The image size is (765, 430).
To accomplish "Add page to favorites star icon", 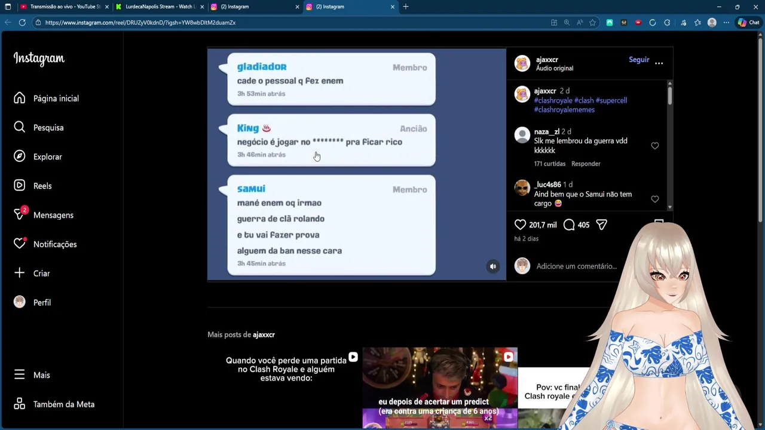I will 592,23.
